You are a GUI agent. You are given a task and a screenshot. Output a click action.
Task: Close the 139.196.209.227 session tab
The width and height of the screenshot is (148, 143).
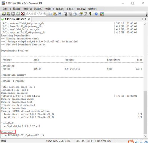(29, 19)
